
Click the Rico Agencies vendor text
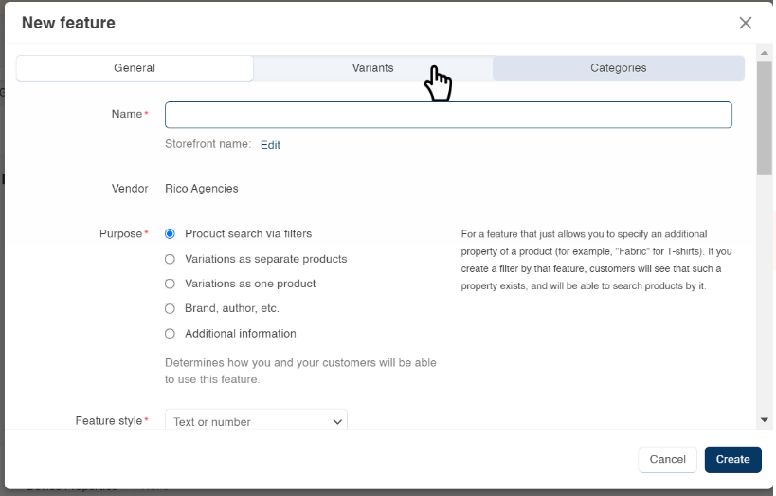(202, 189)
